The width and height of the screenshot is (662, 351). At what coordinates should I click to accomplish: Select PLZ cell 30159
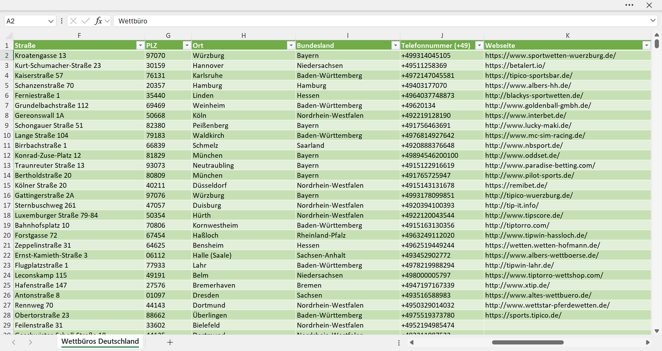[168, 65]
